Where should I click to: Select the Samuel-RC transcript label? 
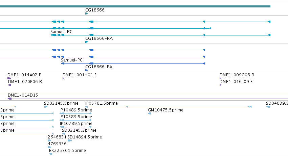(61, 32)
